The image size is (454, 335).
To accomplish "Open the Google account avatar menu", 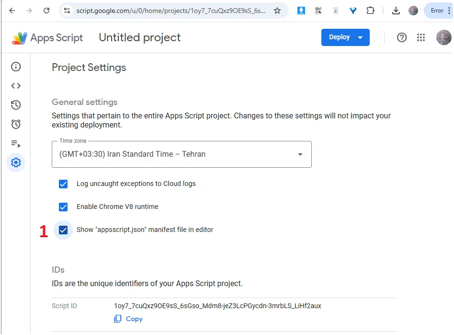I will (443, 37).
